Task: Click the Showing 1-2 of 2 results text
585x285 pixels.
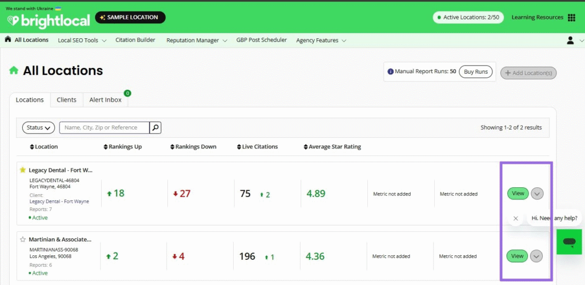Action: (511, 127)
